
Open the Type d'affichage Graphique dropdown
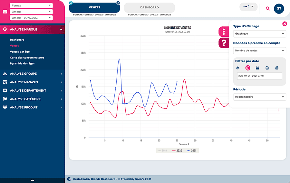[x=259, y=33]
